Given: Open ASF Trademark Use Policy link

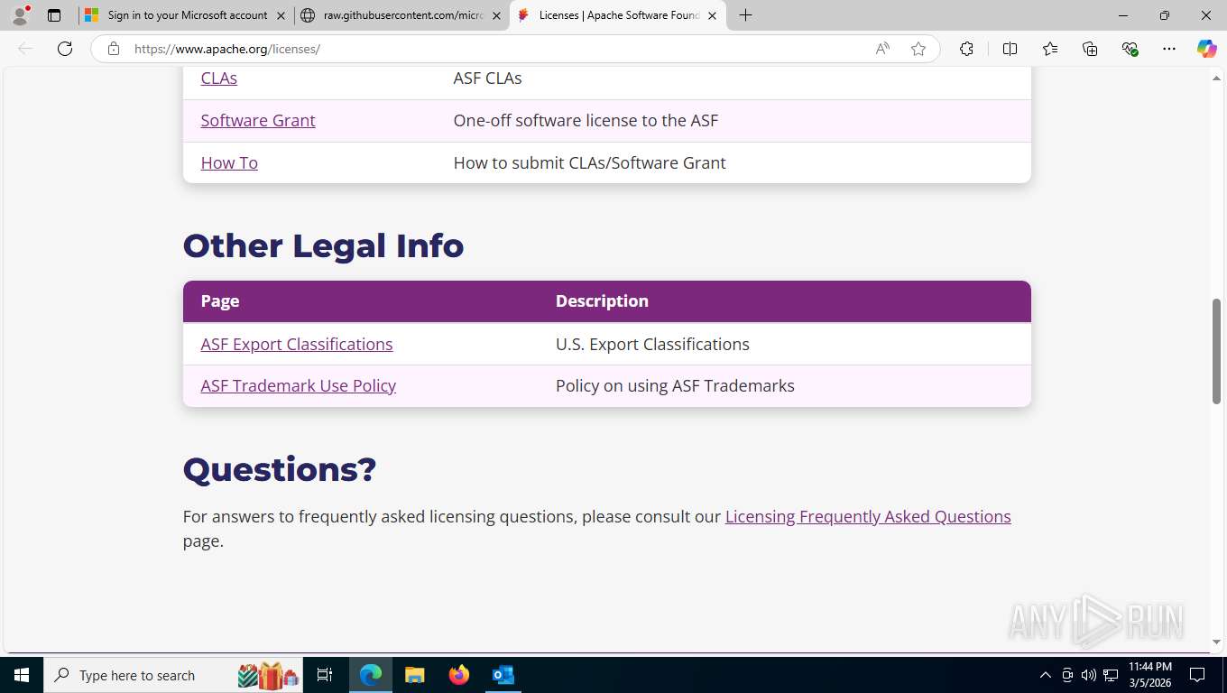Looking at the screenshot, I should [x=299, y=386].
